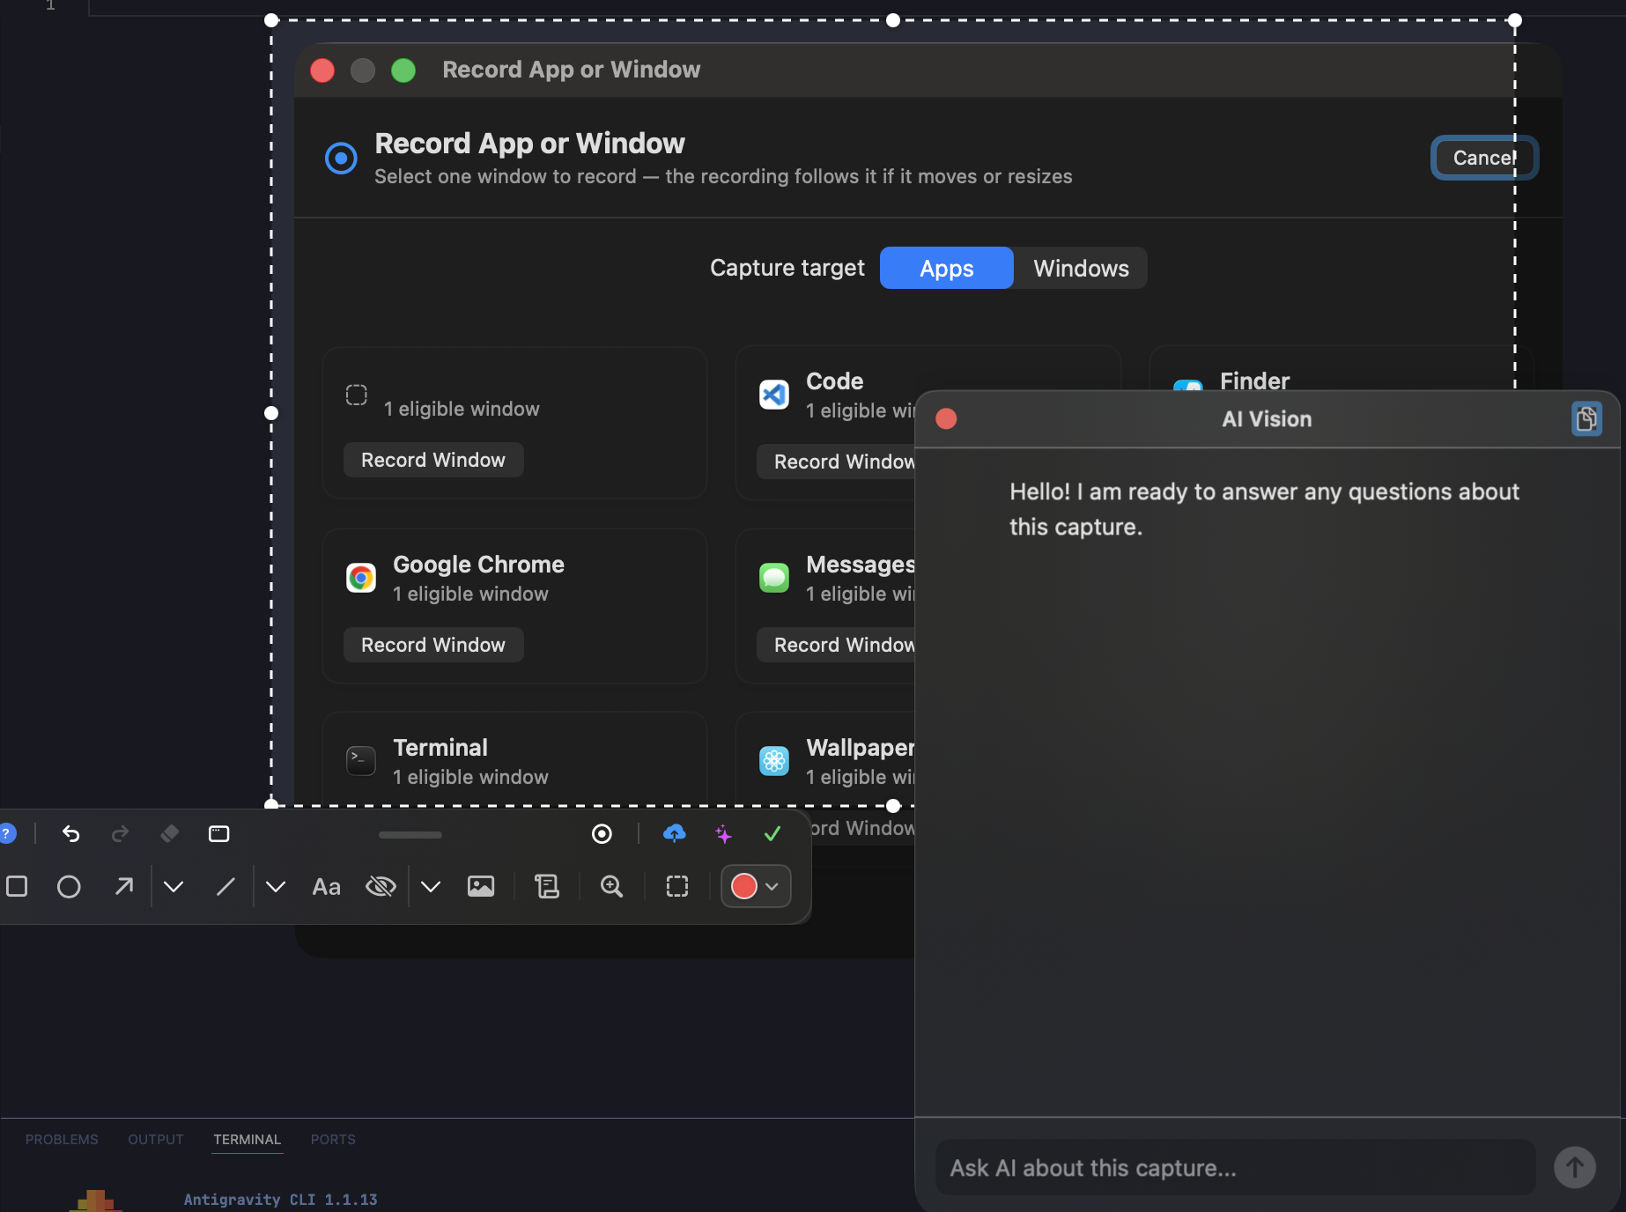Select the hide/redact eye tool
Image resolution: width=1626 pixels, height=1212 pixels.
click(381, 886)
